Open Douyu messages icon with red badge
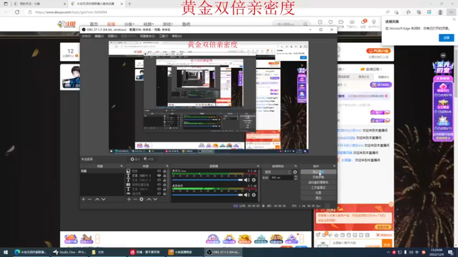The image size is (458, 257). tap(363, 23)
